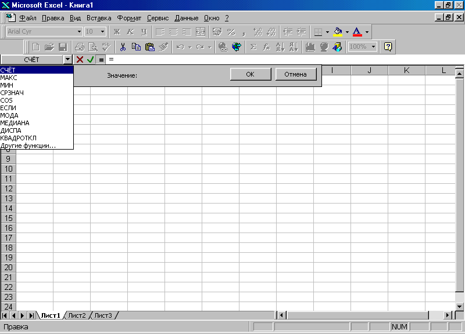Undo last action

(x=180, y=47)
